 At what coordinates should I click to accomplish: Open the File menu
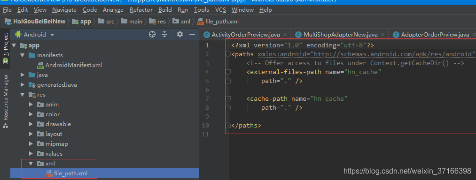pyautogui.click(x=7, y=10)
